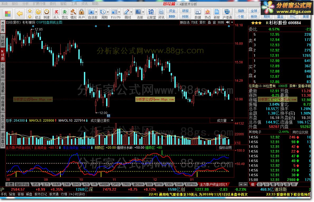314x202 pixels.
Task: Click the 股市日记 status bar item
Action: tap(41, 194)
